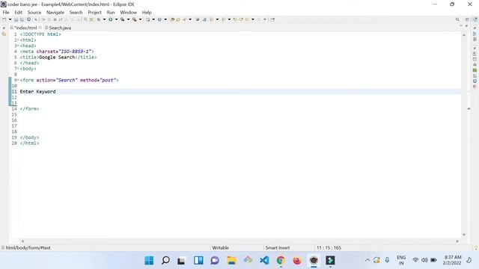Click the Wi-Fi icon in system tray

click(415, 260)
